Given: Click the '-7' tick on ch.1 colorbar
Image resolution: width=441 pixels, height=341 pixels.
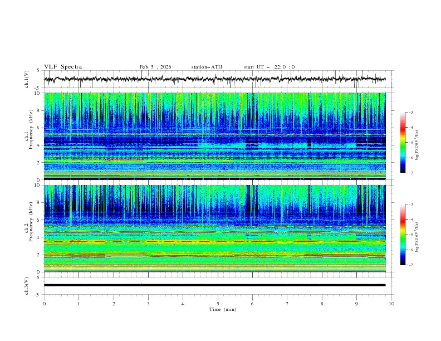Looking at the screenshot, I should click(x=411, y=173).
